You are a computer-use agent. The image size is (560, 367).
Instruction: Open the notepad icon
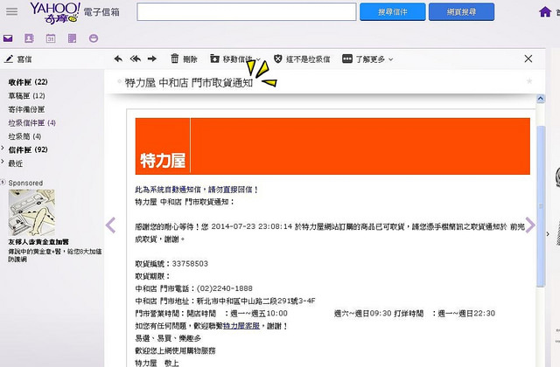point(72,38)
